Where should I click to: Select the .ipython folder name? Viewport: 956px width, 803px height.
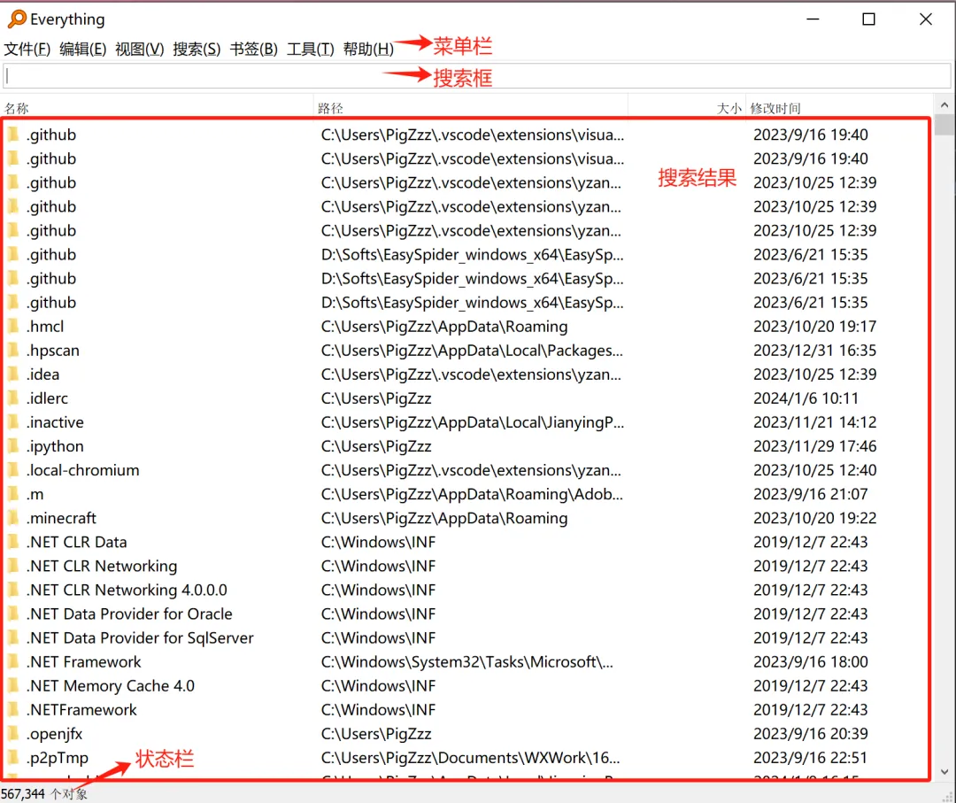tap(55, 446)
